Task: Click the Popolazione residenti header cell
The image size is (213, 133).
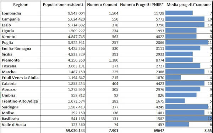Action: pos(63,5)
